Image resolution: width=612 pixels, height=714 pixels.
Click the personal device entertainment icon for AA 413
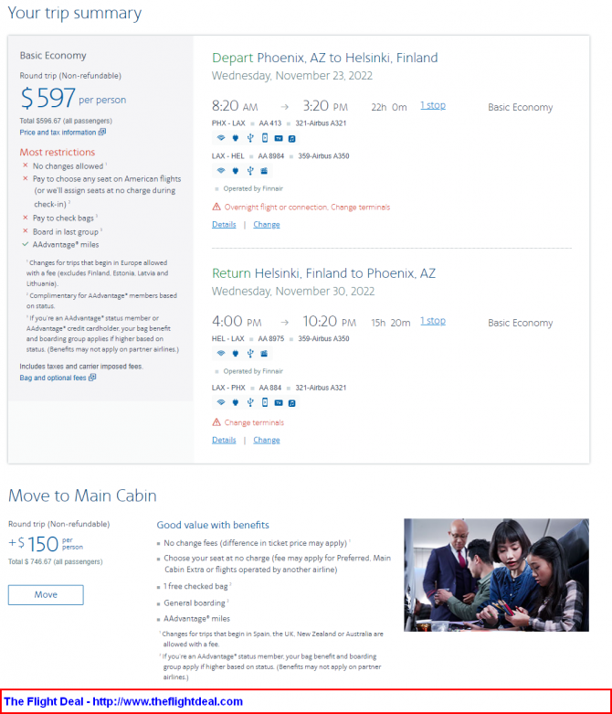click(264, 139)
